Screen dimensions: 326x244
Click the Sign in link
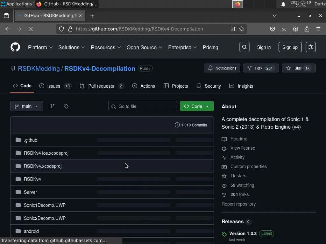[x=264, y=47]
